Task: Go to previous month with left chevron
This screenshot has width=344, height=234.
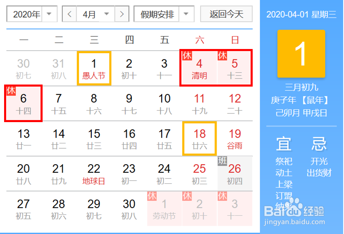Action: pos(70,14)
